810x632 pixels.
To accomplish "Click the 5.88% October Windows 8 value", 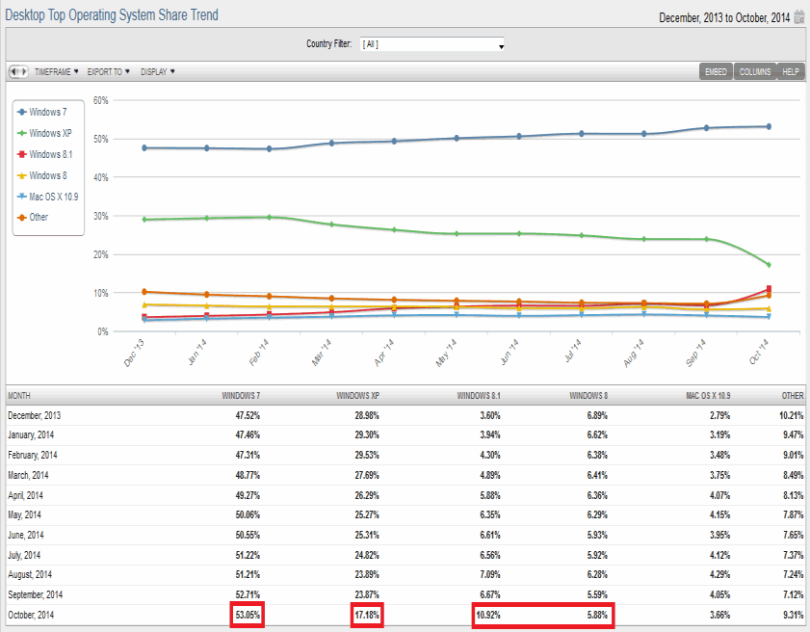I will pos(597,615).
